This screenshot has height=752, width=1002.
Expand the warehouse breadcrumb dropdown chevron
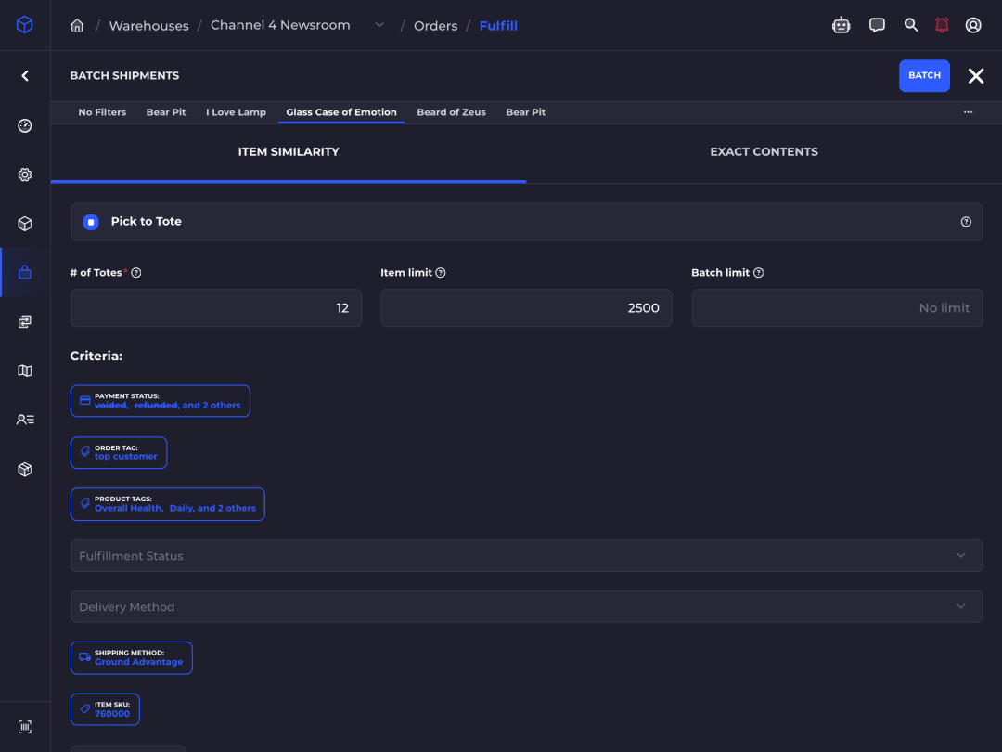tap(379, 25)
